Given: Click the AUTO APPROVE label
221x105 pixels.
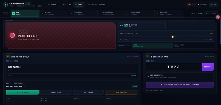Looking at the screenshot, I should click(132, 57).
